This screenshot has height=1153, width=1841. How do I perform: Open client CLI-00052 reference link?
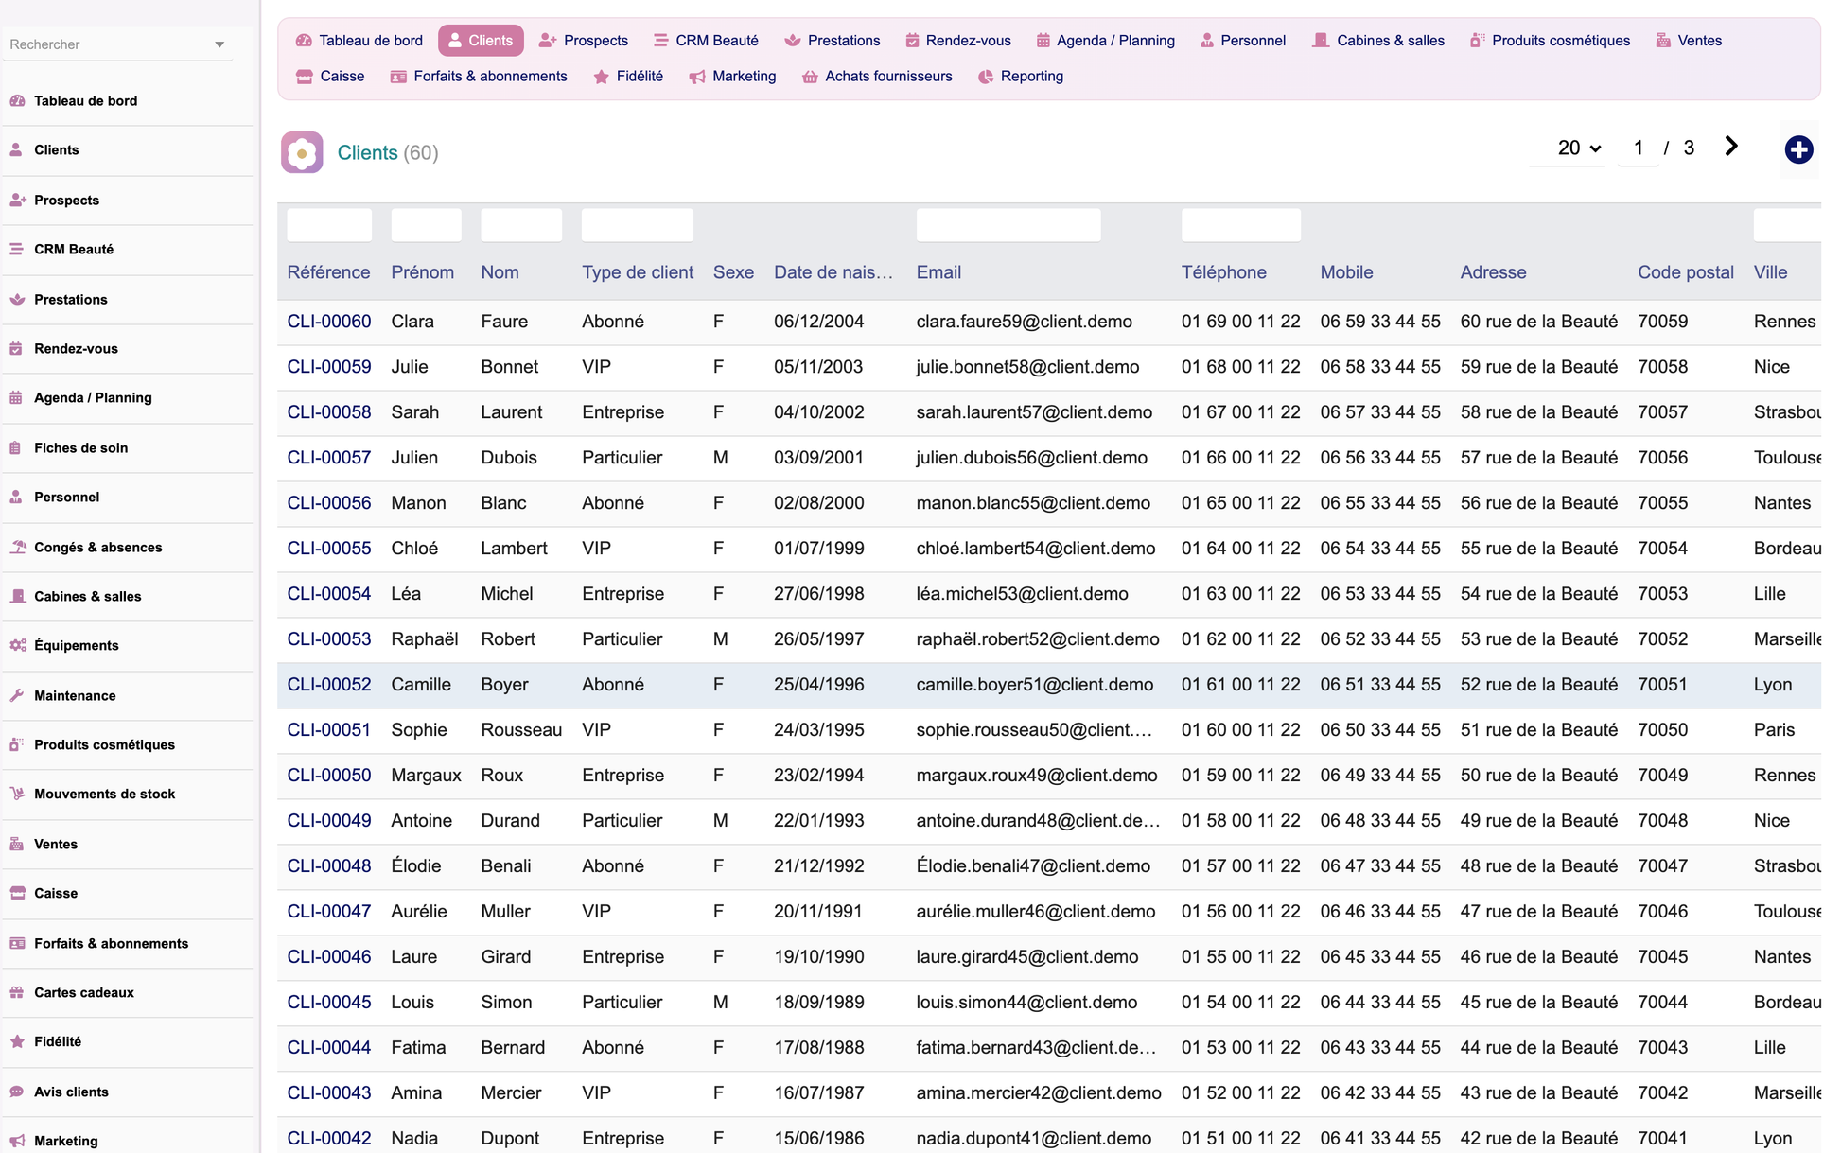pos(329,685)
